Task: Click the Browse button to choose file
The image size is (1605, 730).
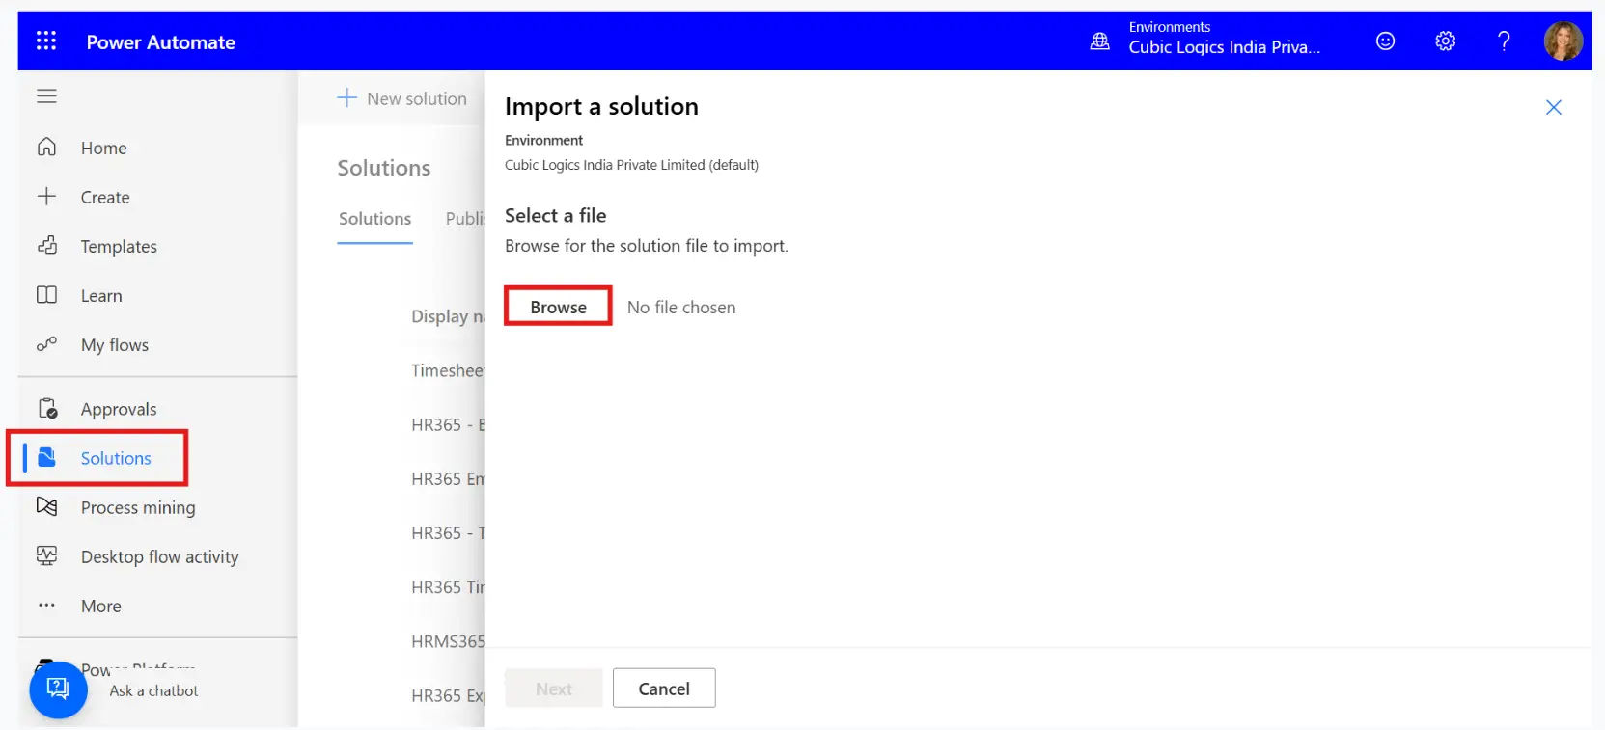Action: pyautogui.click(x=558, y=307)
